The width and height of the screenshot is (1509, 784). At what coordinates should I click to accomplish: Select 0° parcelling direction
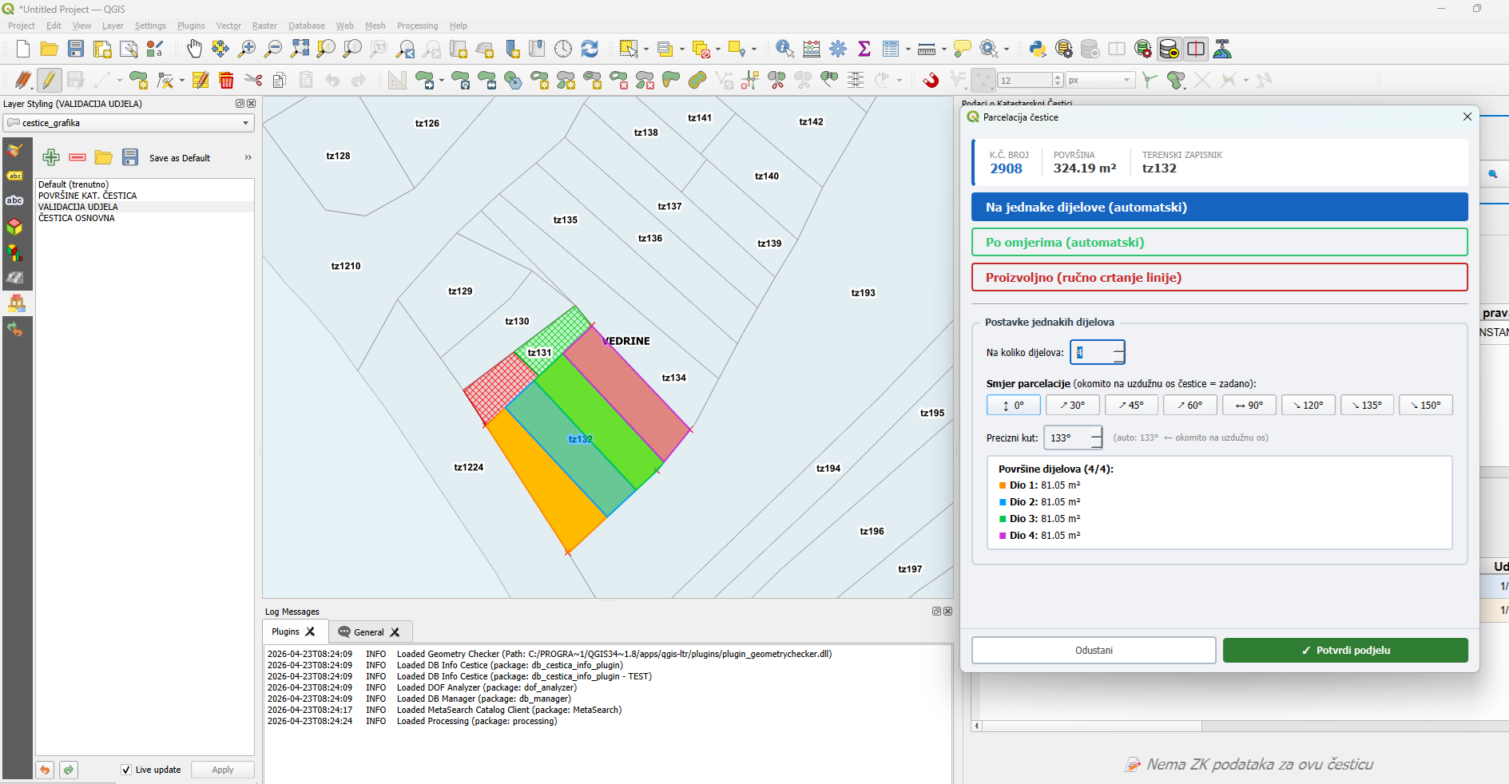coord(1013,406)
